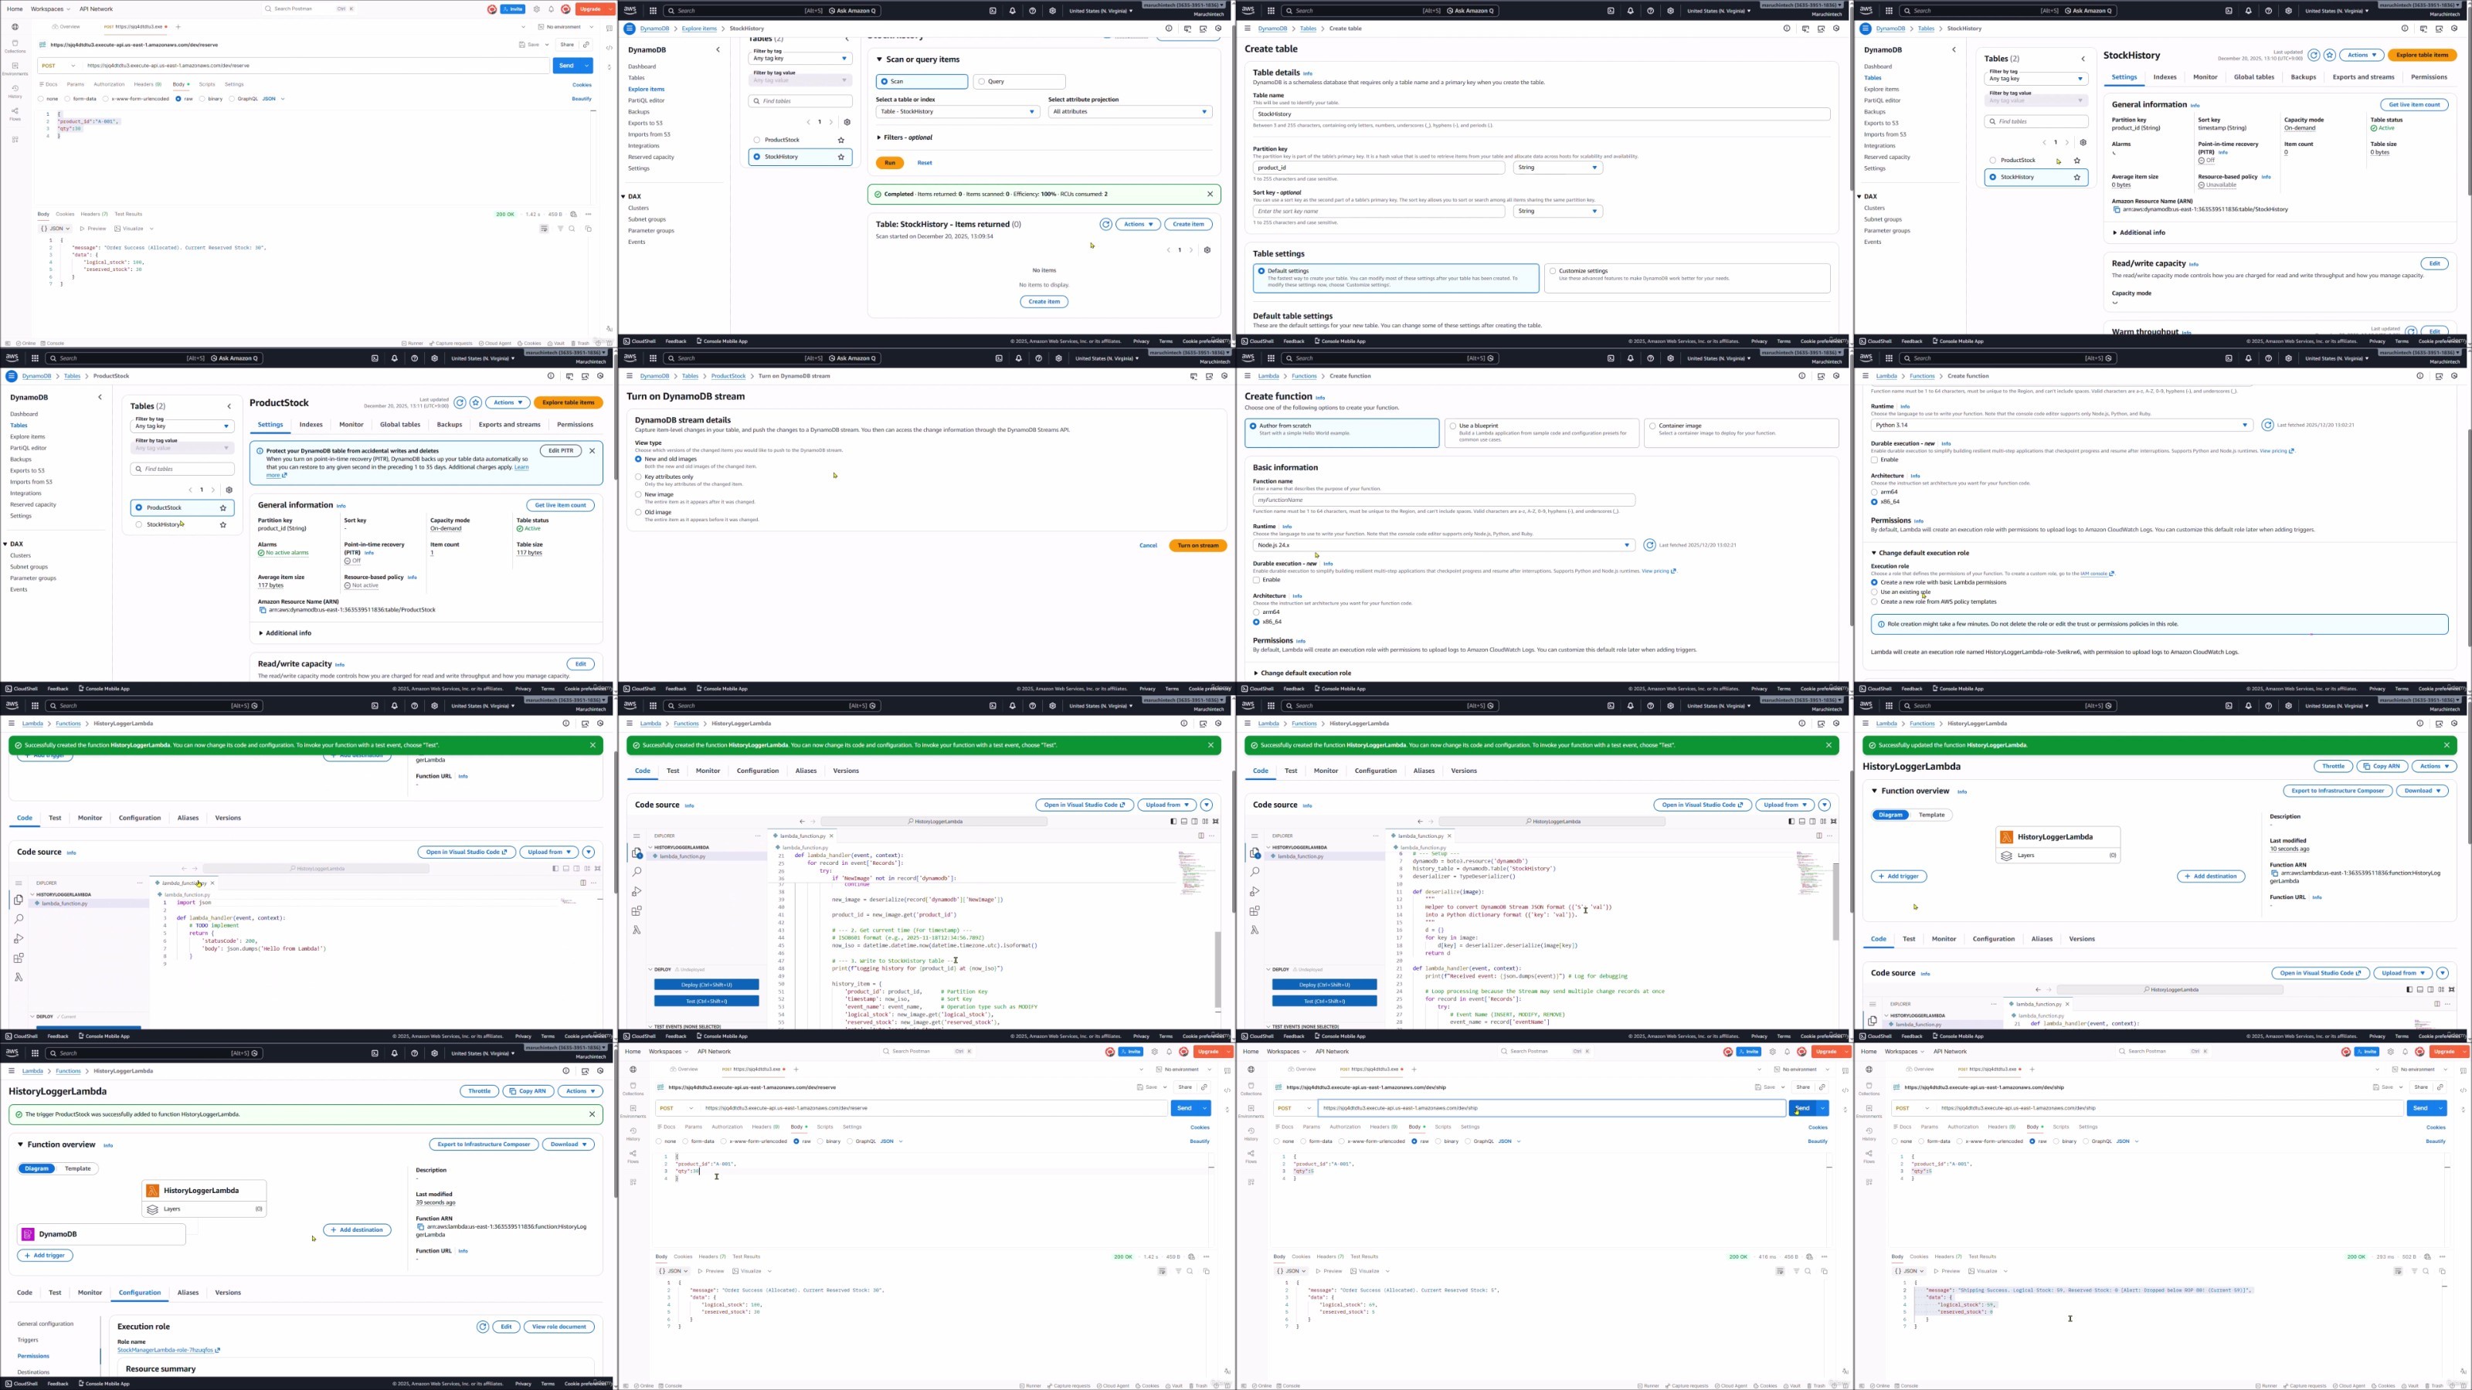
Task: Close the trigger ProductStock added notification
Action: pos(592,1114)
